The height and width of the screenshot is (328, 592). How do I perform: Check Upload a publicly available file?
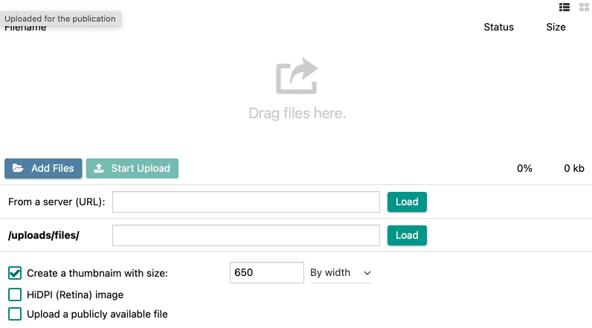(15, 314)
